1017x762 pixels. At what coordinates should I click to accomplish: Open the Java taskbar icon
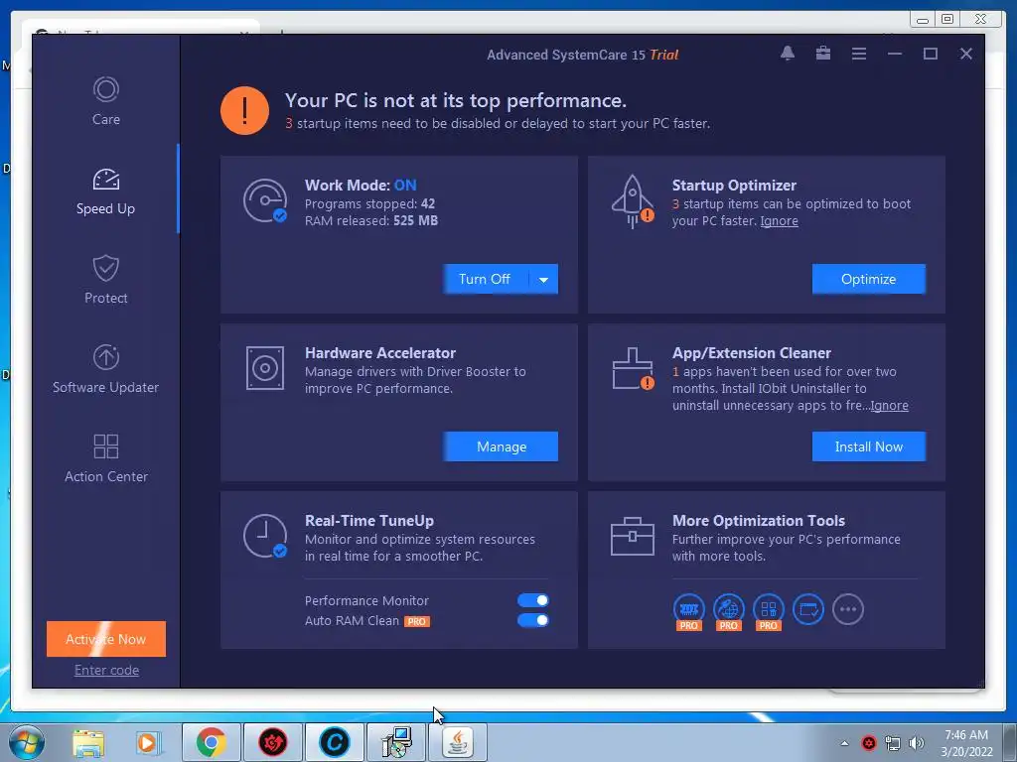458,742
